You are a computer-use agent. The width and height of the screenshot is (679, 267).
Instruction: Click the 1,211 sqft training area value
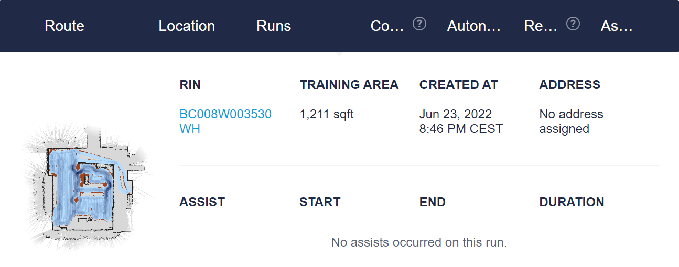pyautogui.click(x=327, y=114)
